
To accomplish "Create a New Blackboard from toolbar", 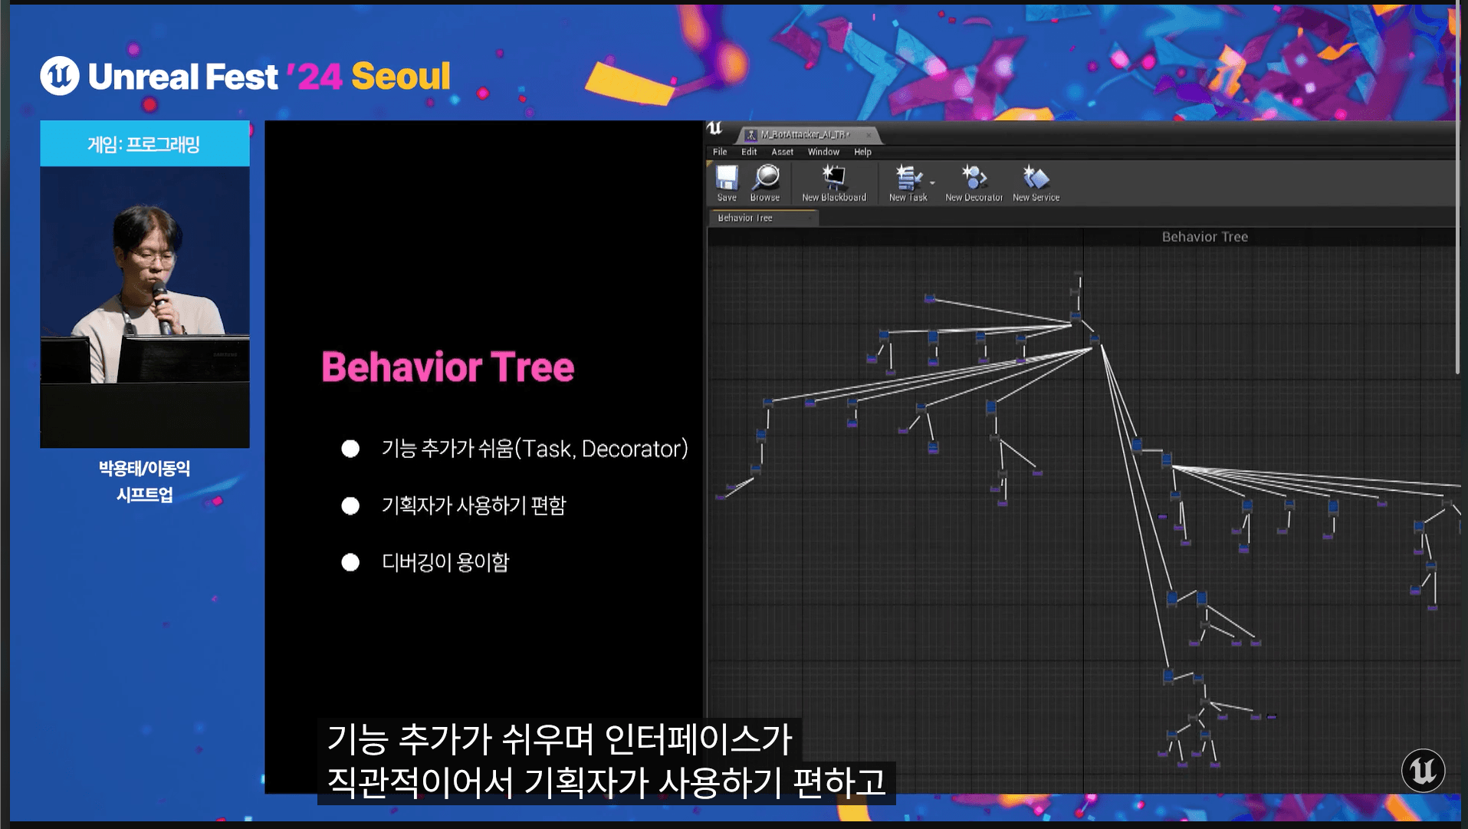I will coord(833,179).
